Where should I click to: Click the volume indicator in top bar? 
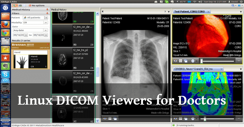tap(200, 2)
